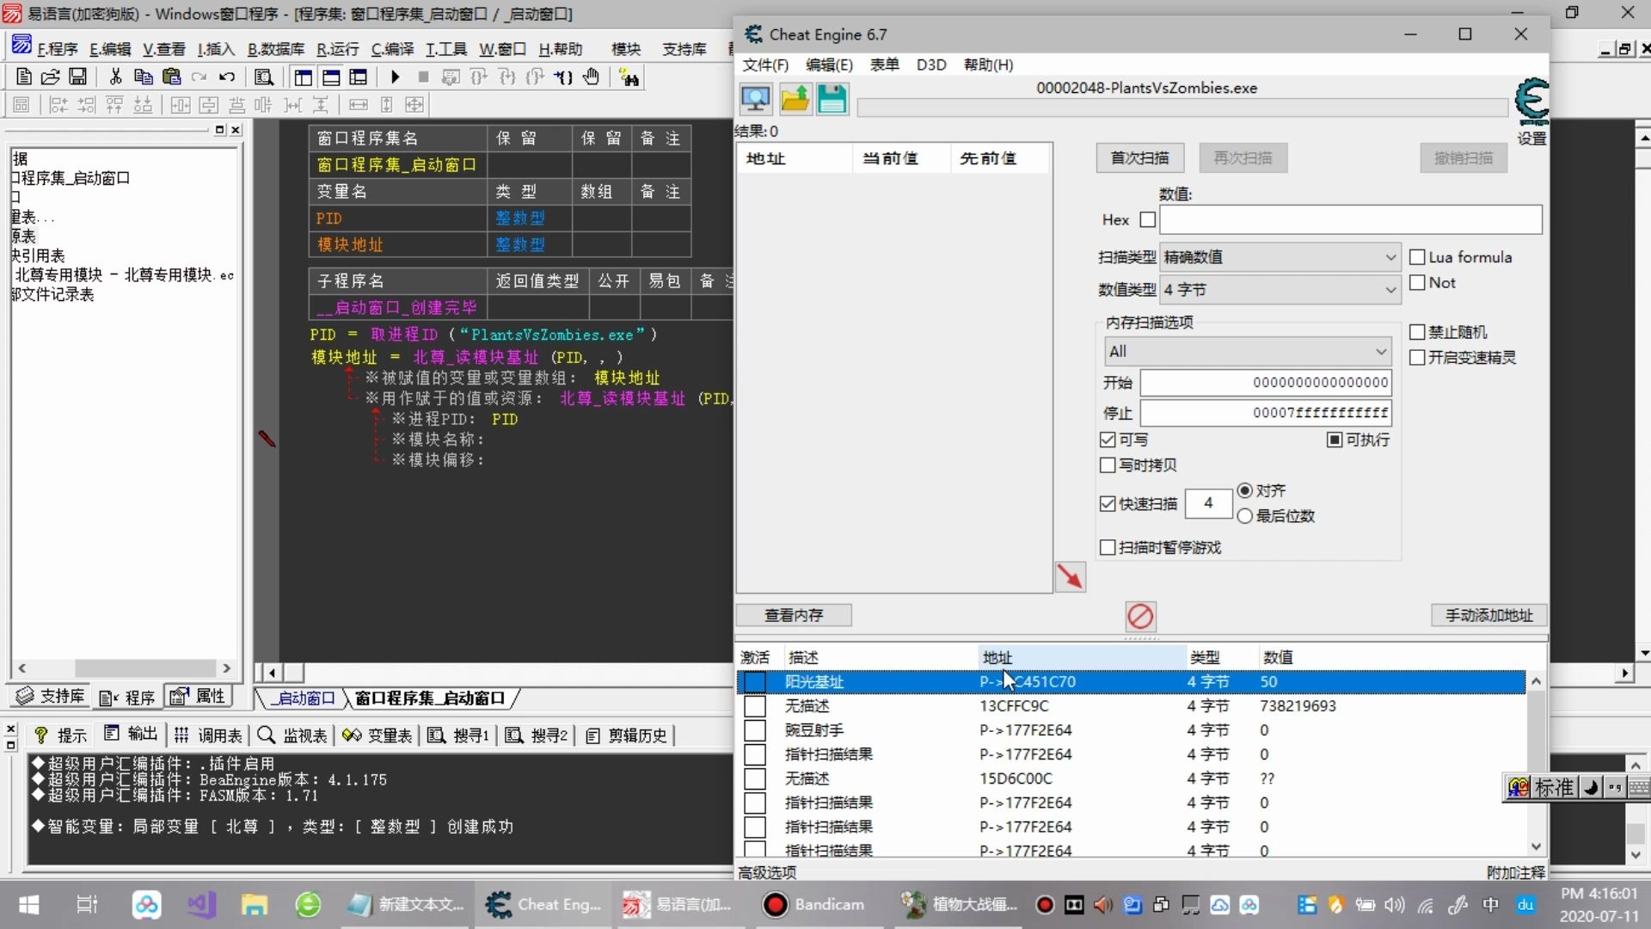Open the 文件(F) menu in Cheat Engine

click(764, 65)
